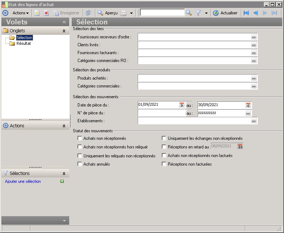Screen dimensions: 284x233
Task: Toggle Réceptions en retard au checkbox
Action: [x=164, y=147]
